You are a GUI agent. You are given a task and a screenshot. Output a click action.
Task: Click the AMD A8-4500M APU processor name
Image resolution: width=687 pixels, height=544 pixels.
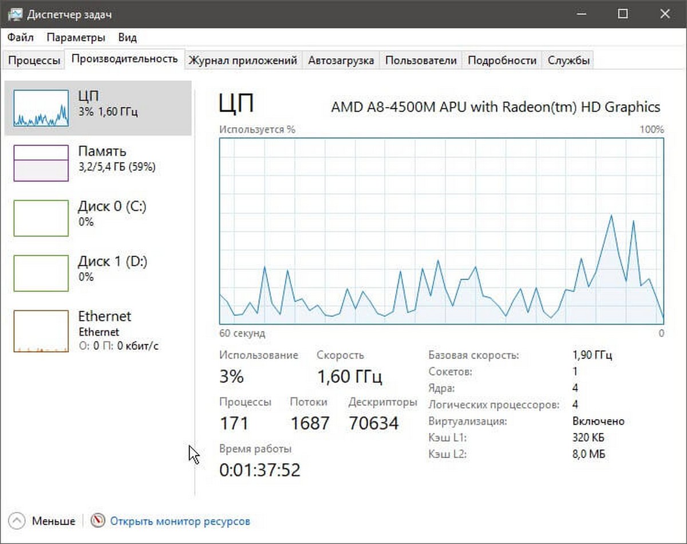496,107
